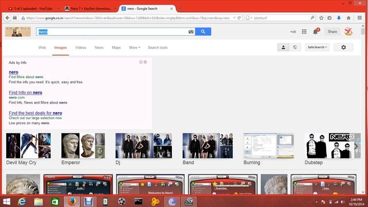Viewport: 368px width, 207px height.
Task: Launch Internet Explorer from taskbar
Action: coord(22,202)
